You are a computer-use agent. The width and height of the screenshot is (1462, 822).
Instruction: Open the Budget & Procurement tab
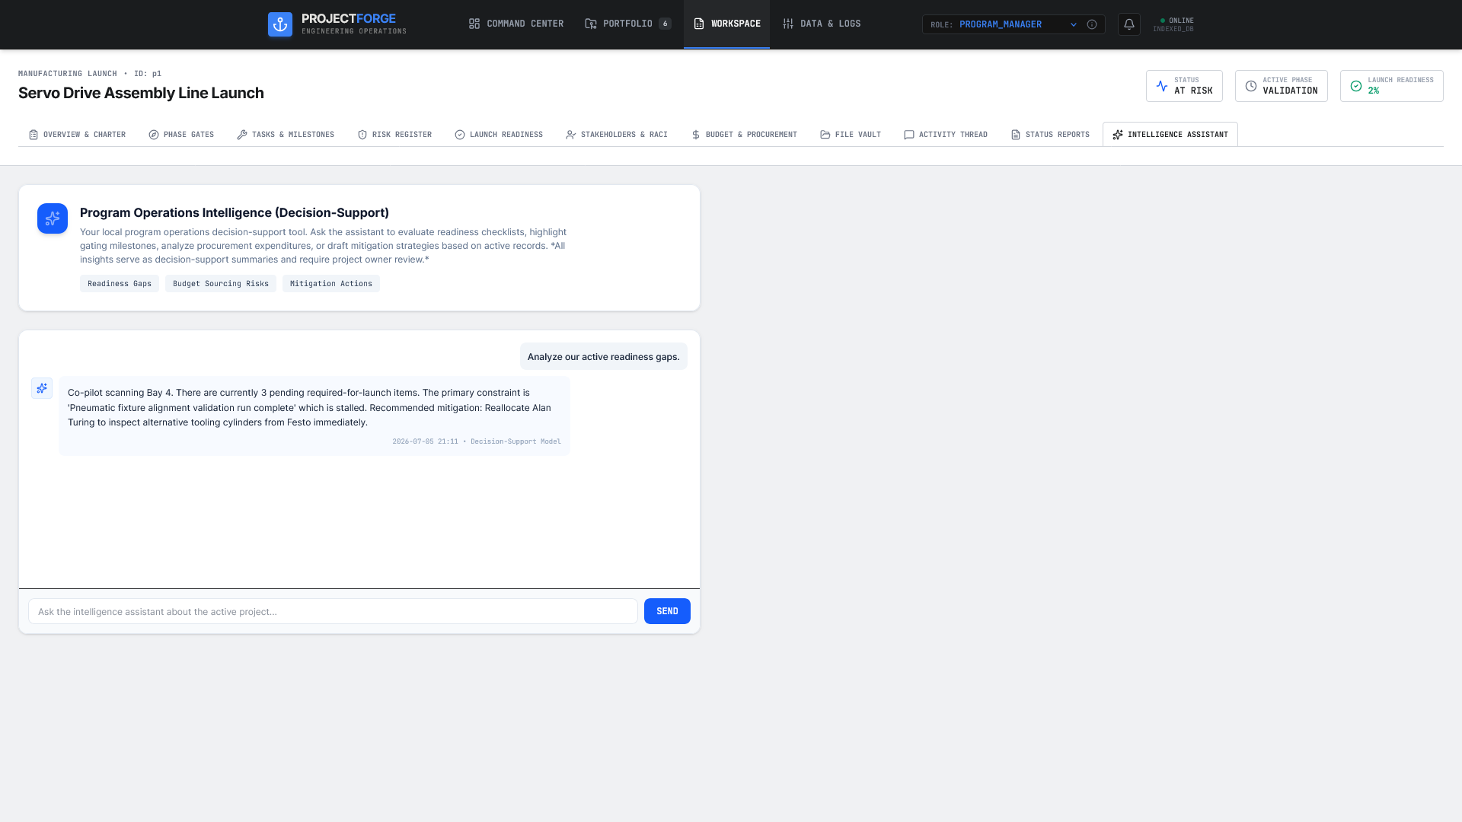click(744, 135)
